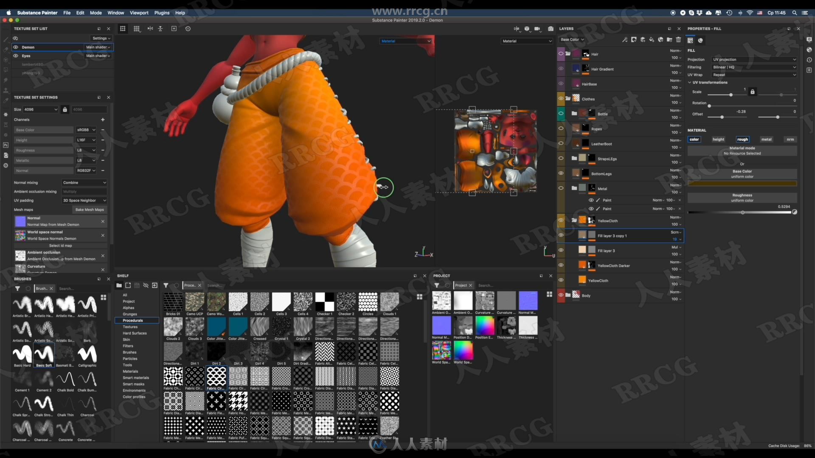
Task: Open the display settings sidebar icon
Action: coord(809,39)
